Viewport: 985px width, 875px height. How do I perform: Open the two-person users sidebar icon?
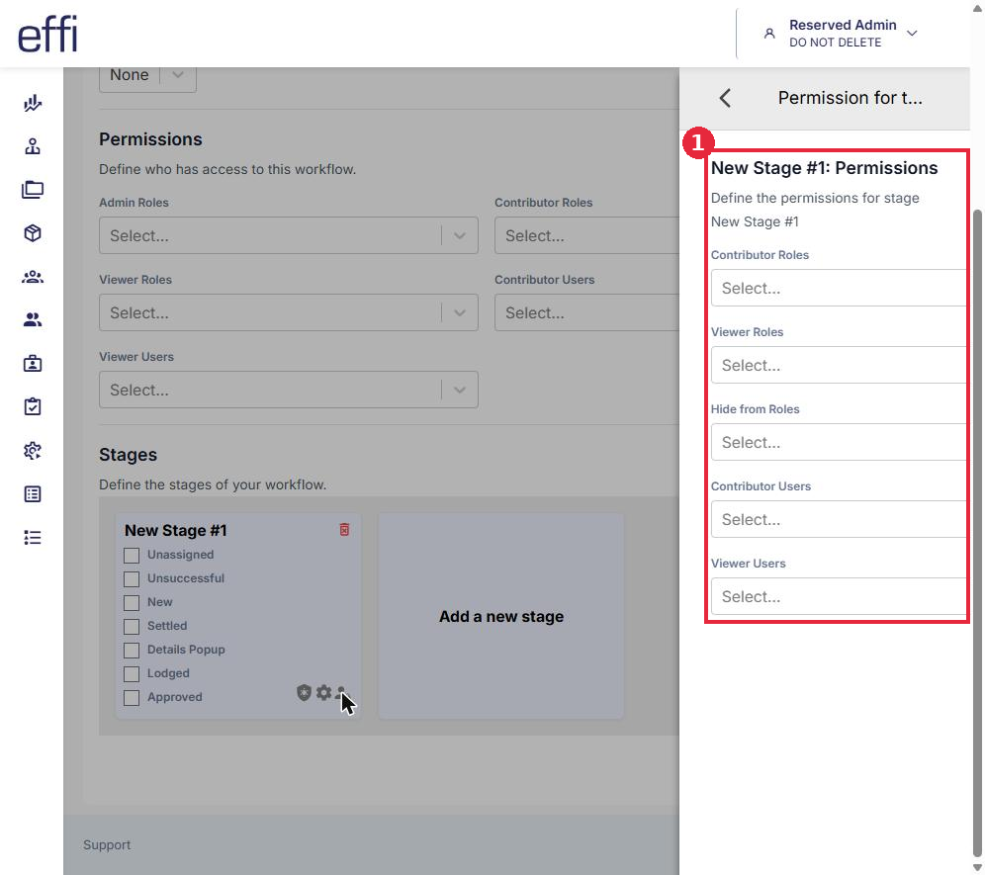pyautogui.click(x=33, y=320)
